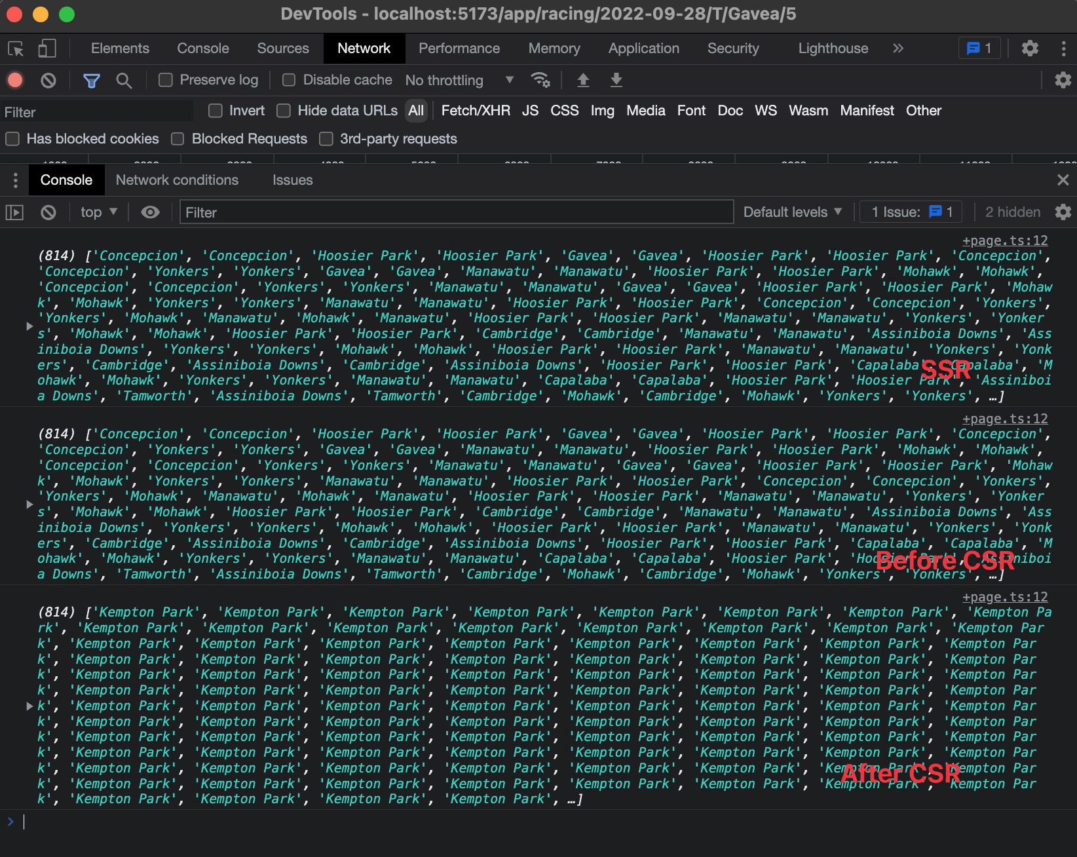
Task: Open the Performance tab
Action: coord(459,48)
